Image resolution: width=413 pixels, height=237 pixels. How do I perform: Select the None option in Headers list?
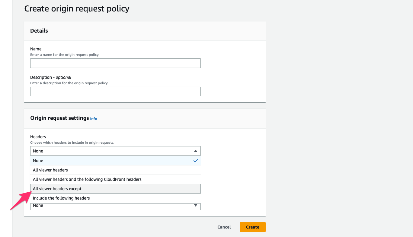pyautogui.click(x=115, y=161)
